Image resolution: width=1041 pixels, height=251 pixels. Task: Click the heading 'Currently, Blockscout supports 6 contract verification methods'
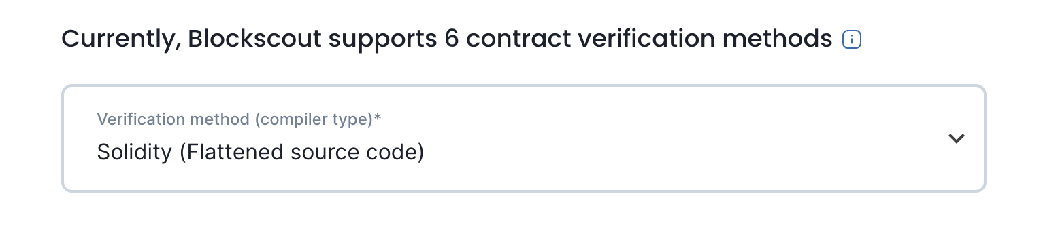(x=447, y=39)
